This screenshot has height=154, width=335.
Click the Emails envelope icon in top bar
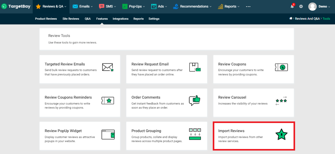click(75, 6)
